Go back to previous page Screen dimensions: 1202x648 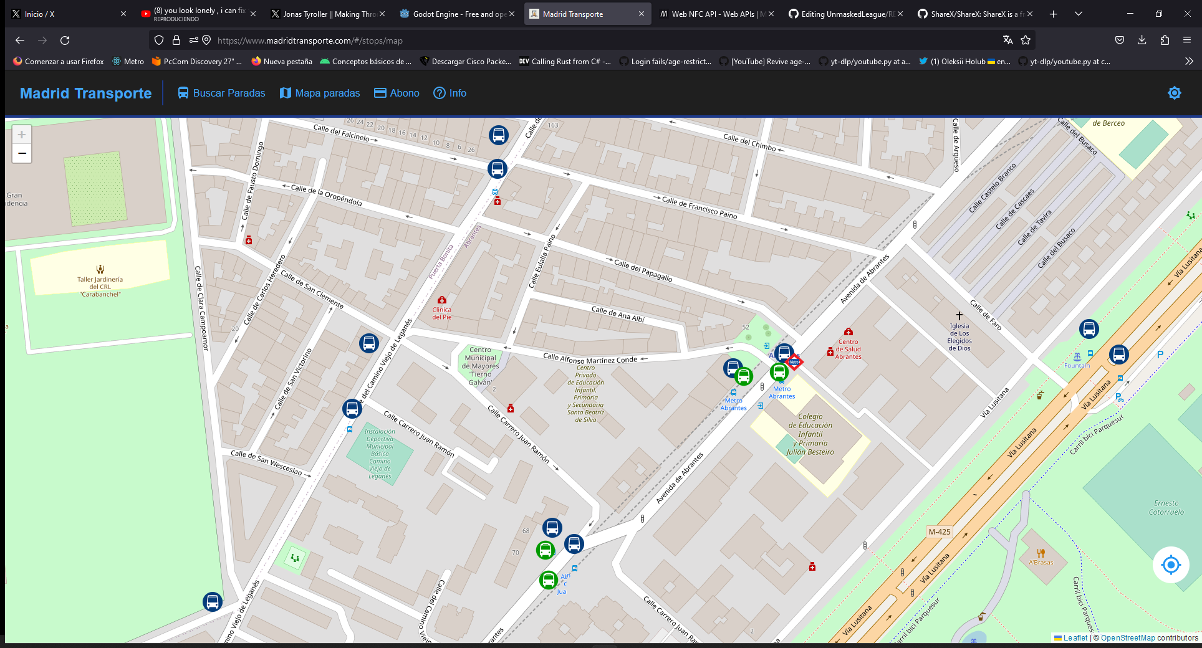click(20, 40)
